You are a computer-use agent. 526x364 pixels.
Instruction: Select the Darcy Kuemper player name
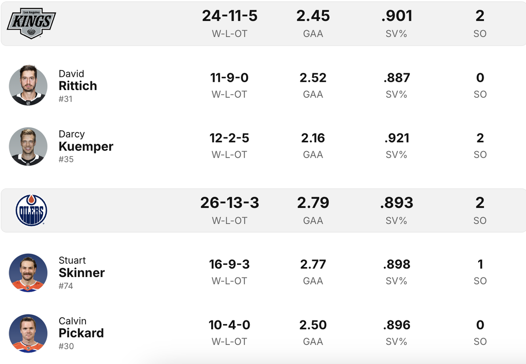click(x=86, y=141)
